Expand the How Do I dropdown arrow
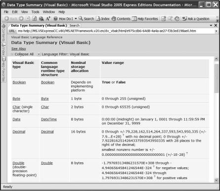The height and width of the screenshot is (191, 220). (76, 19)
